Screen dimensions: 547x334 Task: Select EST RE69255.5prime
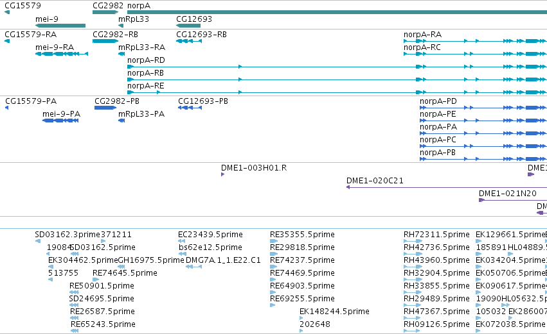(x=302, y=299)
